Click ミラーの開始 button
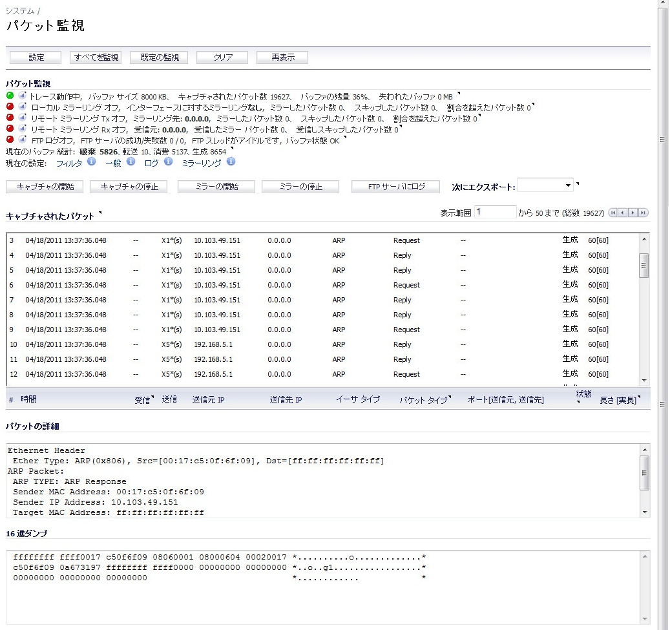Image resolution: width=670 pixels, height=630 pixels. pyautogui.click(x=216, y=187)
